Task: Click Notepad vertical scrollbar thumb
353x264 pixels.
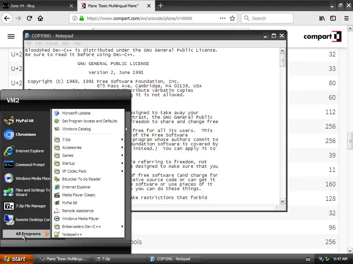Action: 283,60
